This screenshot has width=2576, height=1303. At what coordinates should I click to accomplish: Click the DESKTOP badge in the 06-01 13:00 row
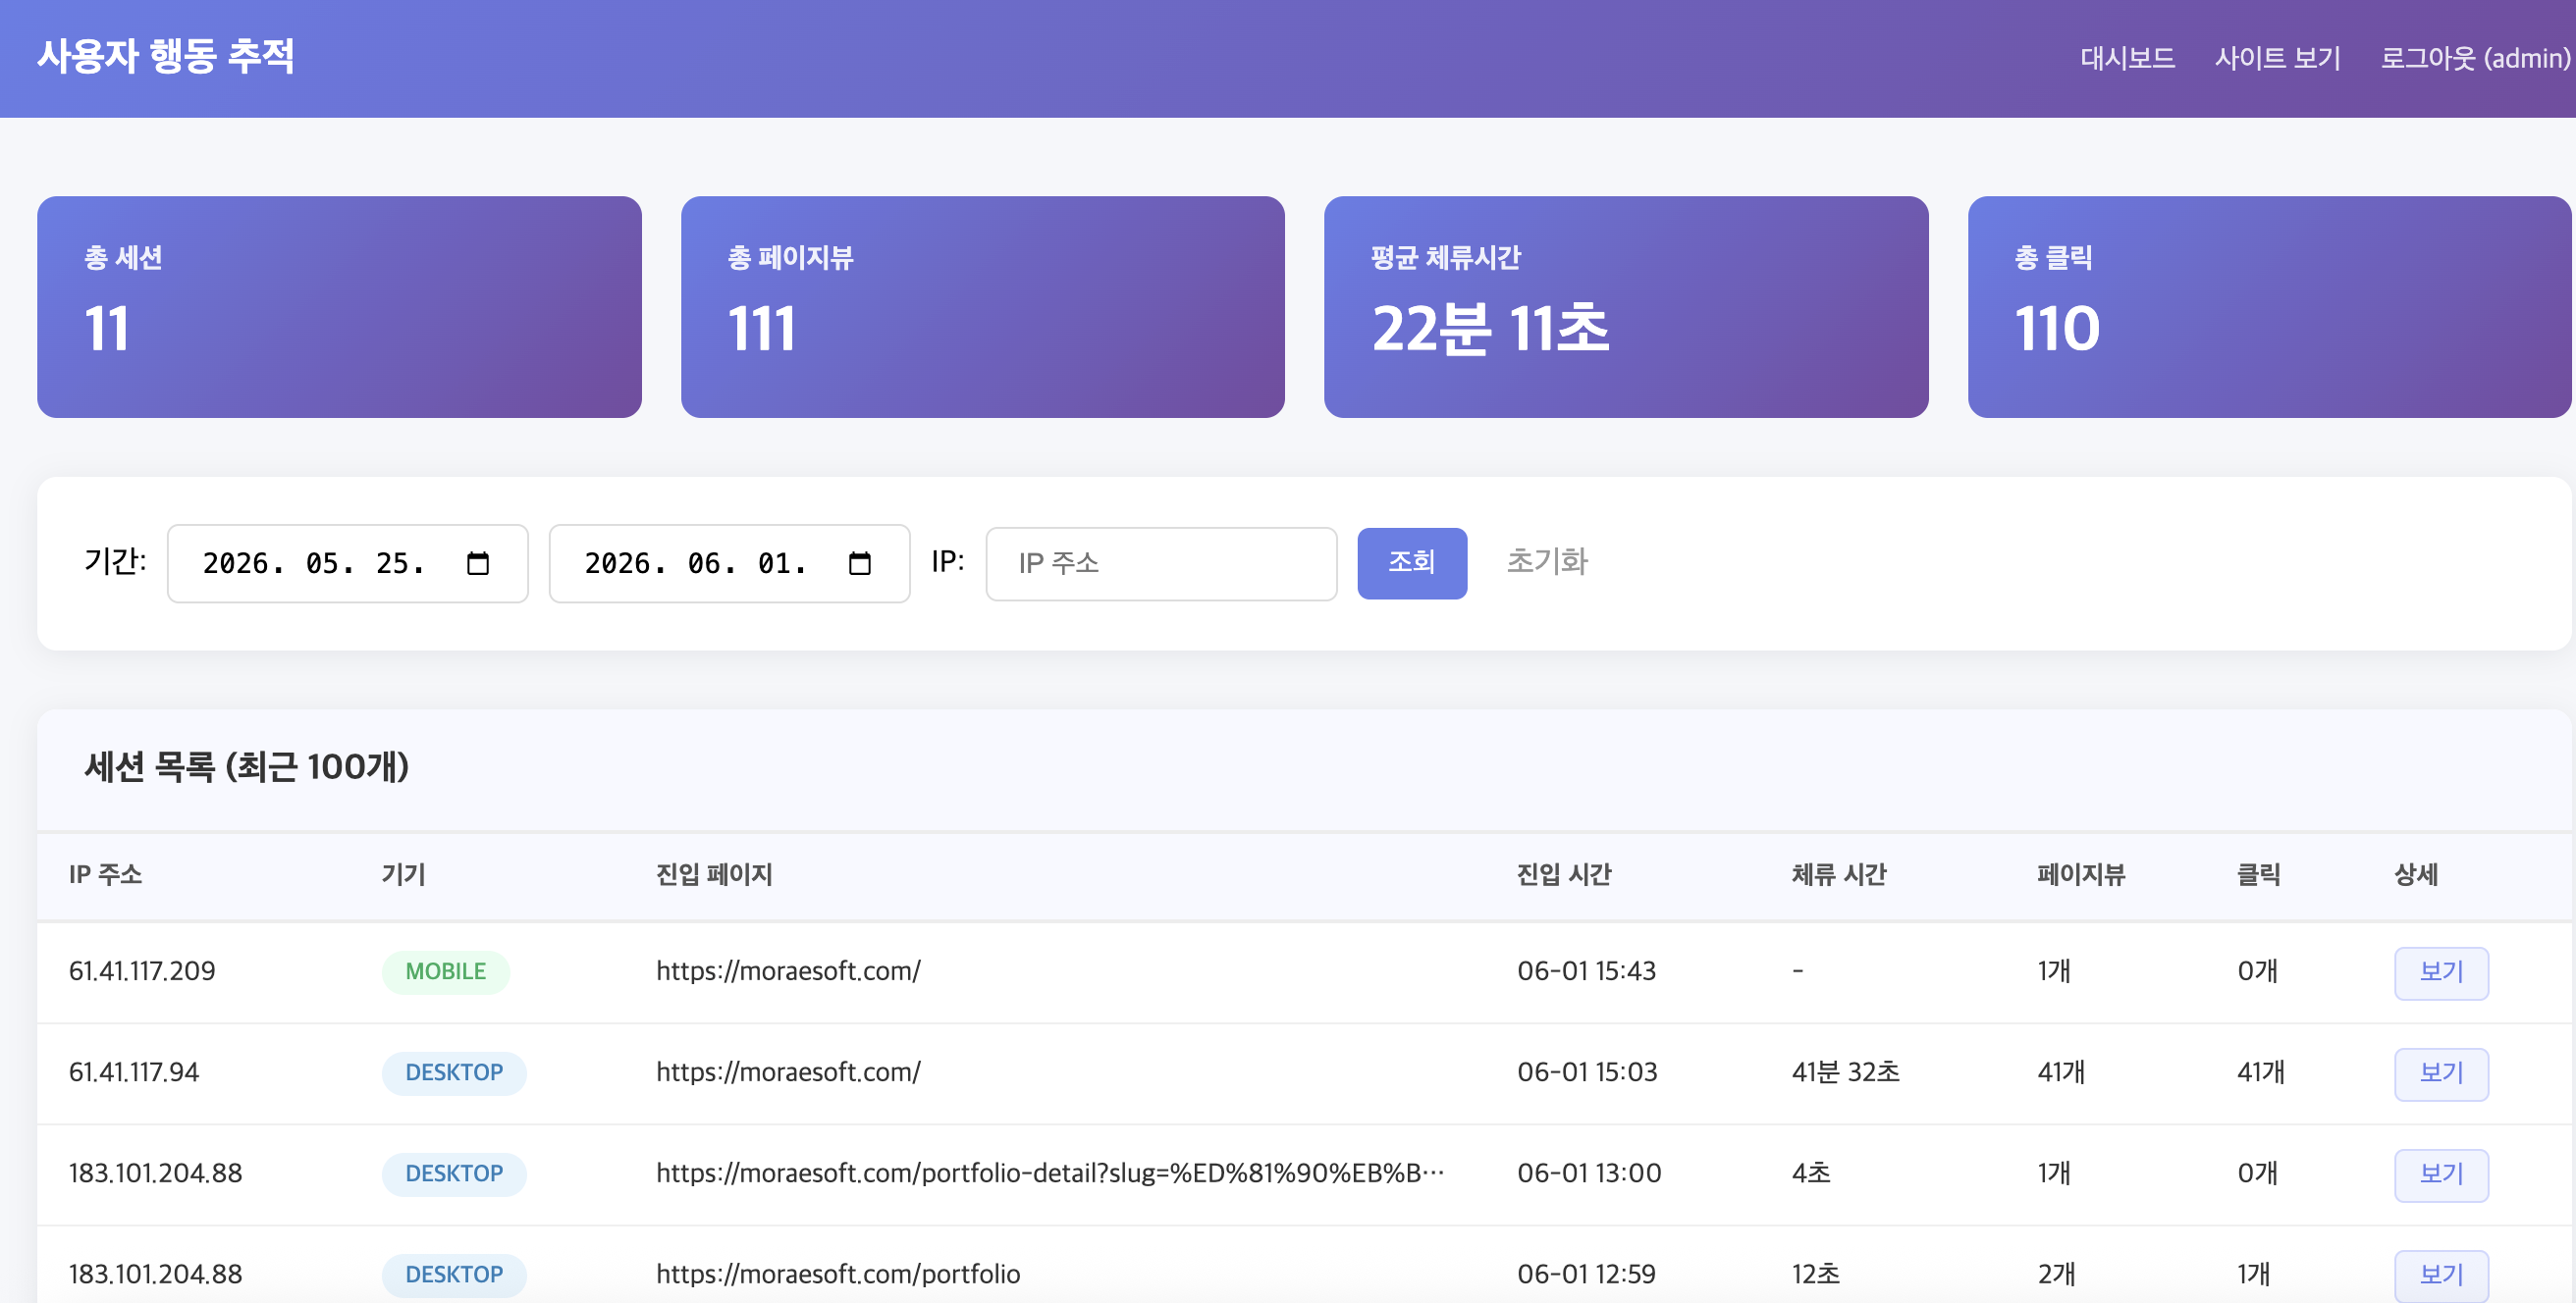point(453,1173)
